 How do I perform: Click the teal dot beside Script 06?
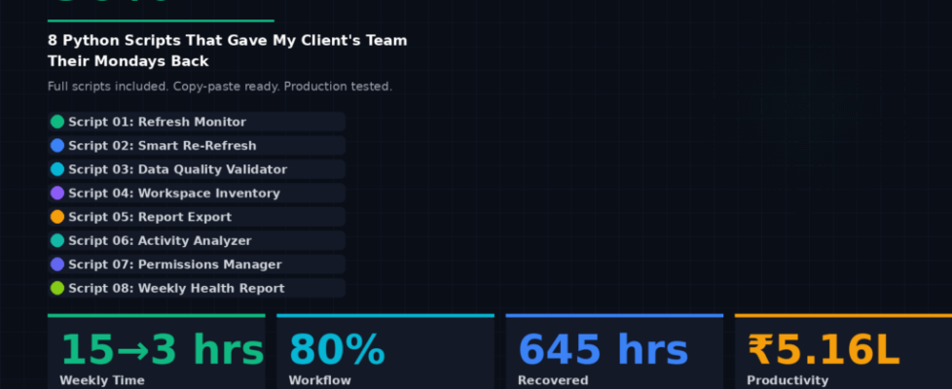(57, 240)
